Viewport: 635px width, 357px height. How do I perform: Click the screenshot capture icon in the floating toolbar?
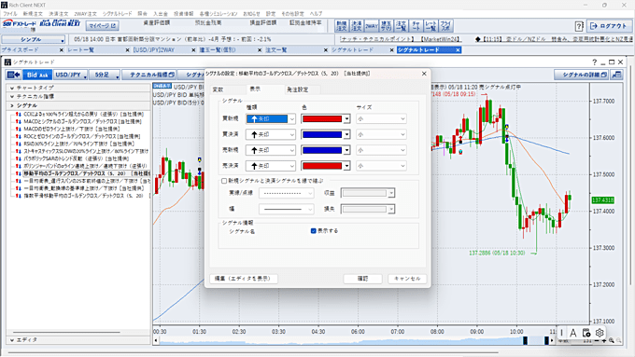point(586,333)
